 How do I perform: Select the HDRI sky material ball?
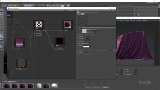[54, 85]
